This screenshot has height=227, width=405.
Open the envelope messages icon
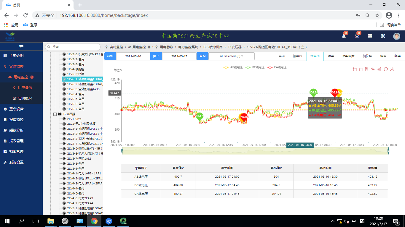point(357,36)
